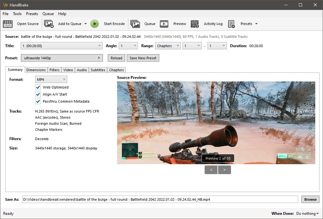
Task: Click the Browse button
Action: pyautogui.click(x=310, y=199)
